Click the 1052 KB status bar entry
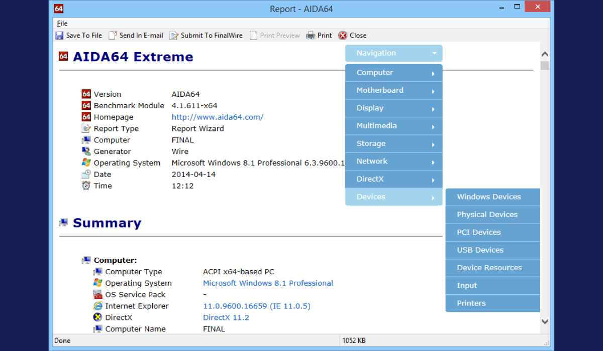 click(354, 340)
